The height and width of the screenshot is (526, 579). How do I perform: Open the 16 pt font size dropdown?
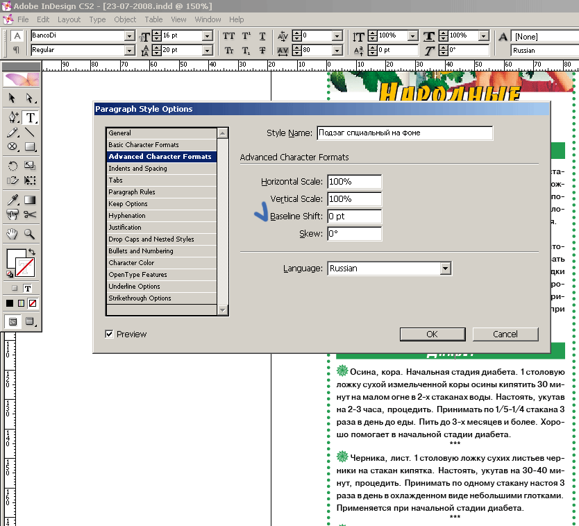(208, 36)
